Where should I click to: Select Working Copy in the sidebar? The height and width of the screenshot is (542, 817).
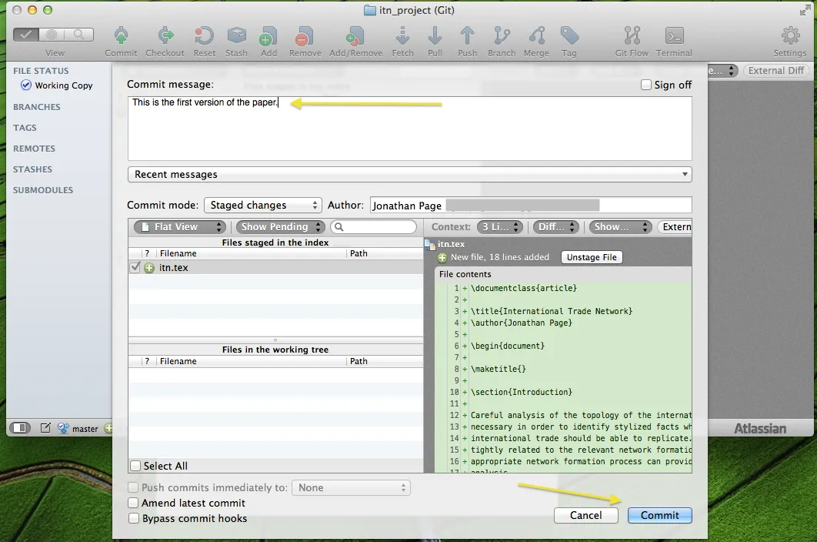click(63, 85)
